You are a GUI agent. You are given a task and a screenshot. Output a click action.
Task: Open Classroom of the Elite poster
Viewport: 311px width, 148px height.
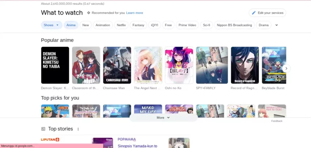tap(86, 65)
